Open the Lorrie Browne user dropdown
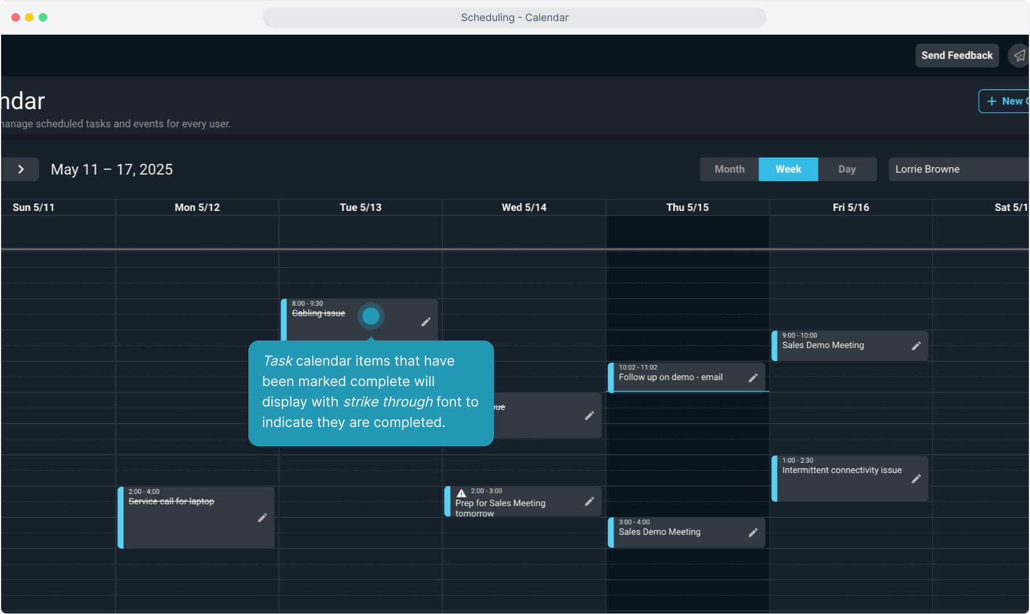1030x614 pixels. (958, 169)
